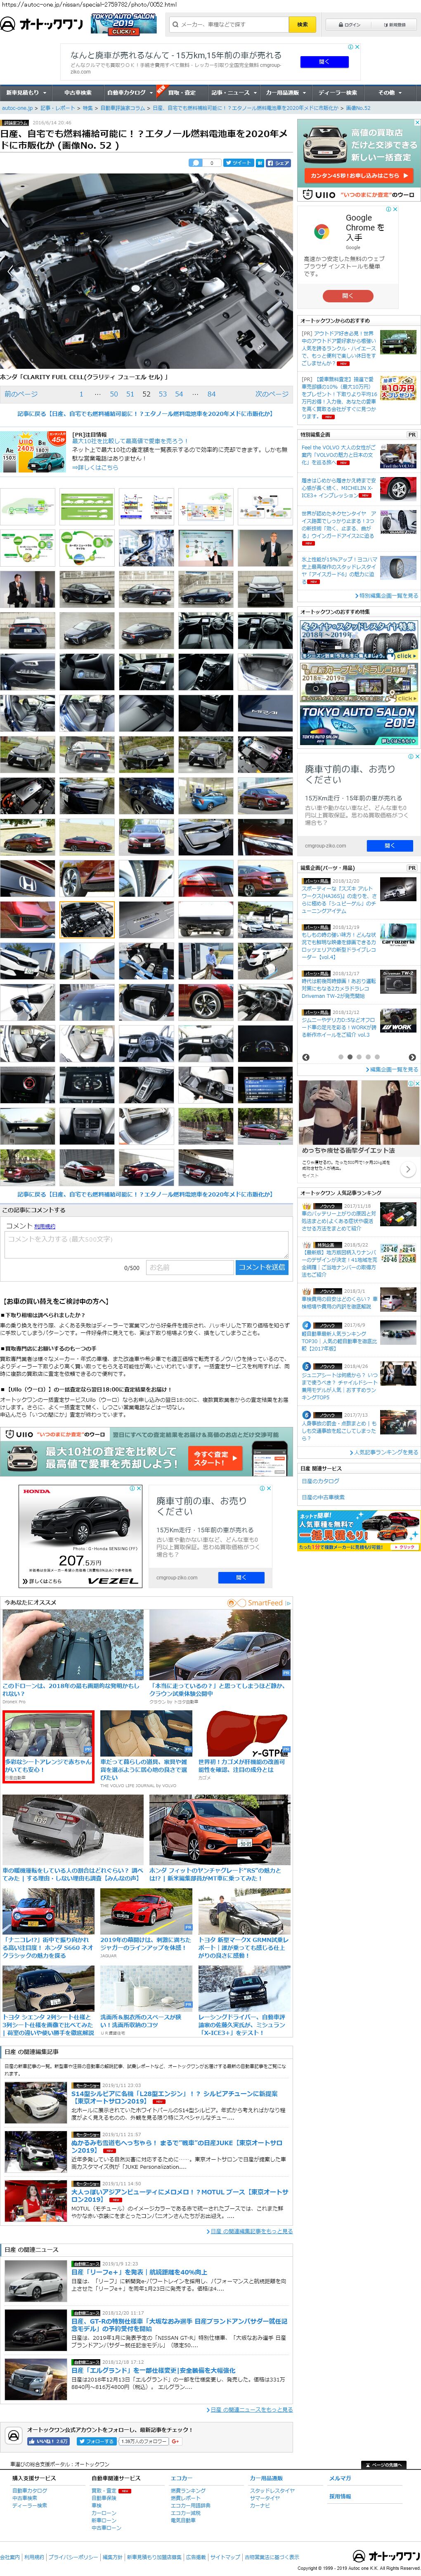Open the 日産 の関連ニュースをもっと見る link
This screenshot has width=421, height=2576.
coord(251,2409)
